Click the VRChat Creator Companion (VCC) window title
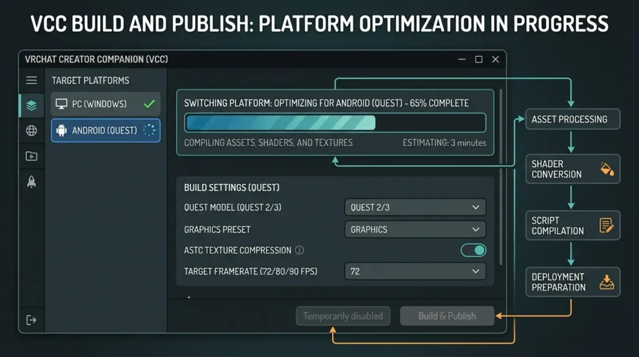 pos(96,59)
